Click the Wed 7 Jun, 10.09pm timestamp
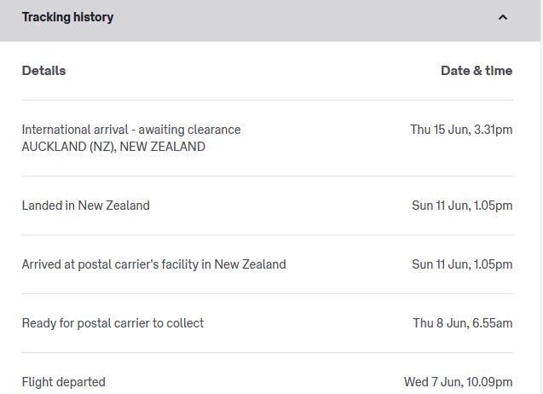Image resolution: width=543 pixels, height=394 pixels. coord(458,382)
